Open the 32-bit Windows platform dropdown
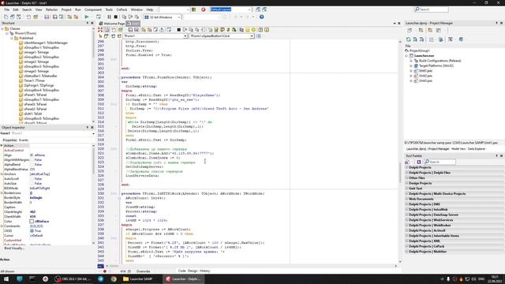 [x=179, y=17]
